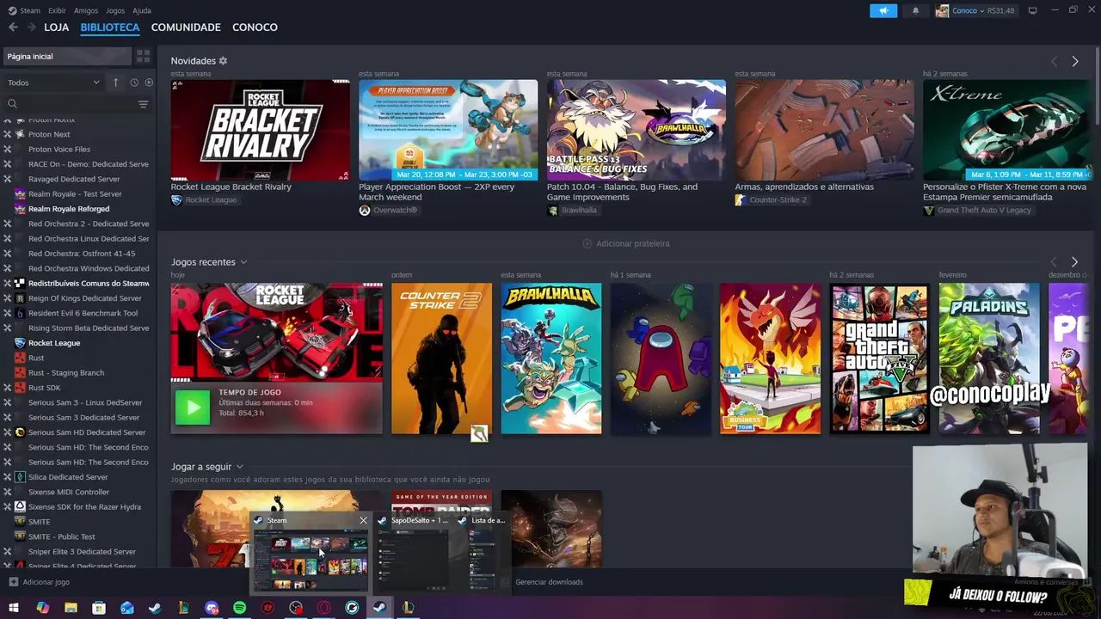
Task: Open Grand Theft Auto V cover
Action: (x=879, y=359)
